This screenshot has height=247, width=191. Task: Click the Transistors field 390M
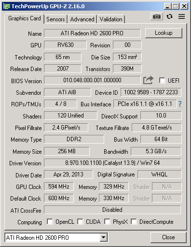(x=127, y=69)
